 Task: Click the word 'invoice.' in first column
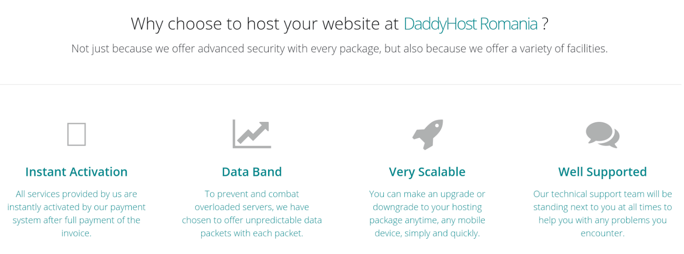[x=77, y=233]
